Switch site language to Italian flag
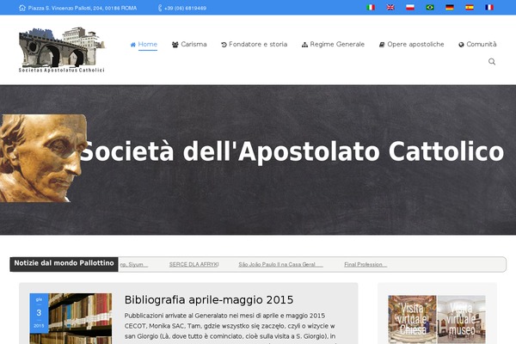The image size is (516, 344). point(371,7)
